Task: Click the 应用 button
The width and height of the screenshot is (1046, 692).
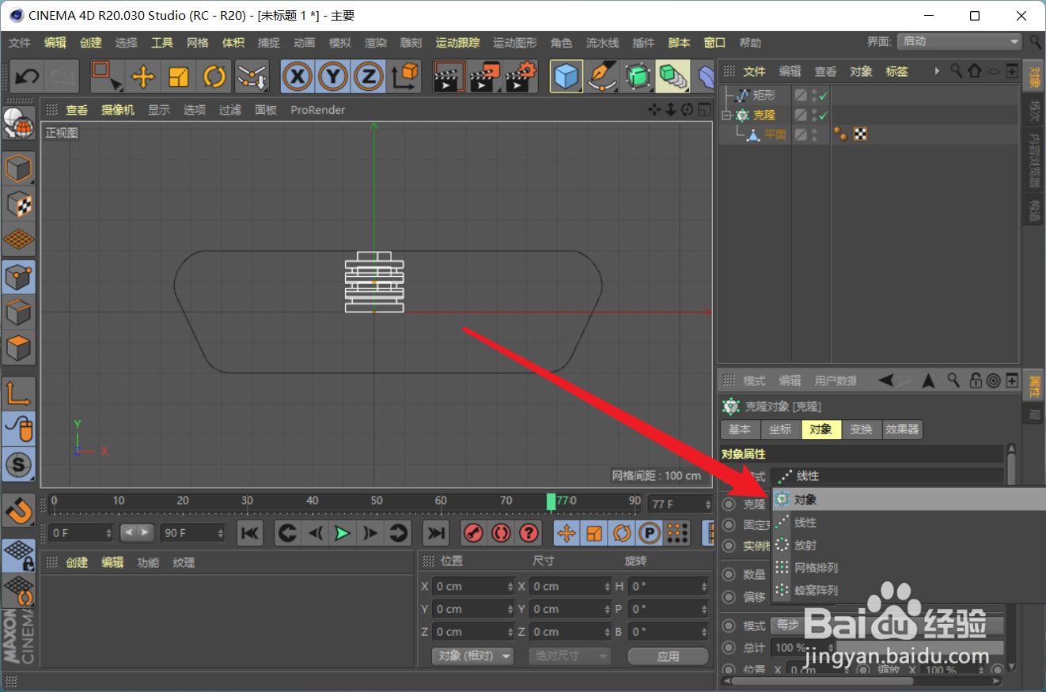Action: (x=668, y=656)
